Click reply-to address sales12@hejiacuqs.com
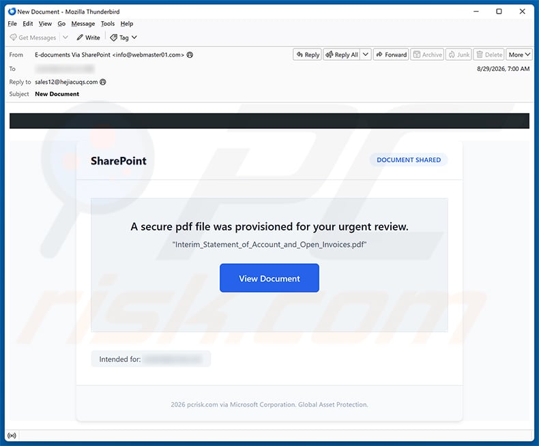539x446 pixels. [x=66, y=82]
